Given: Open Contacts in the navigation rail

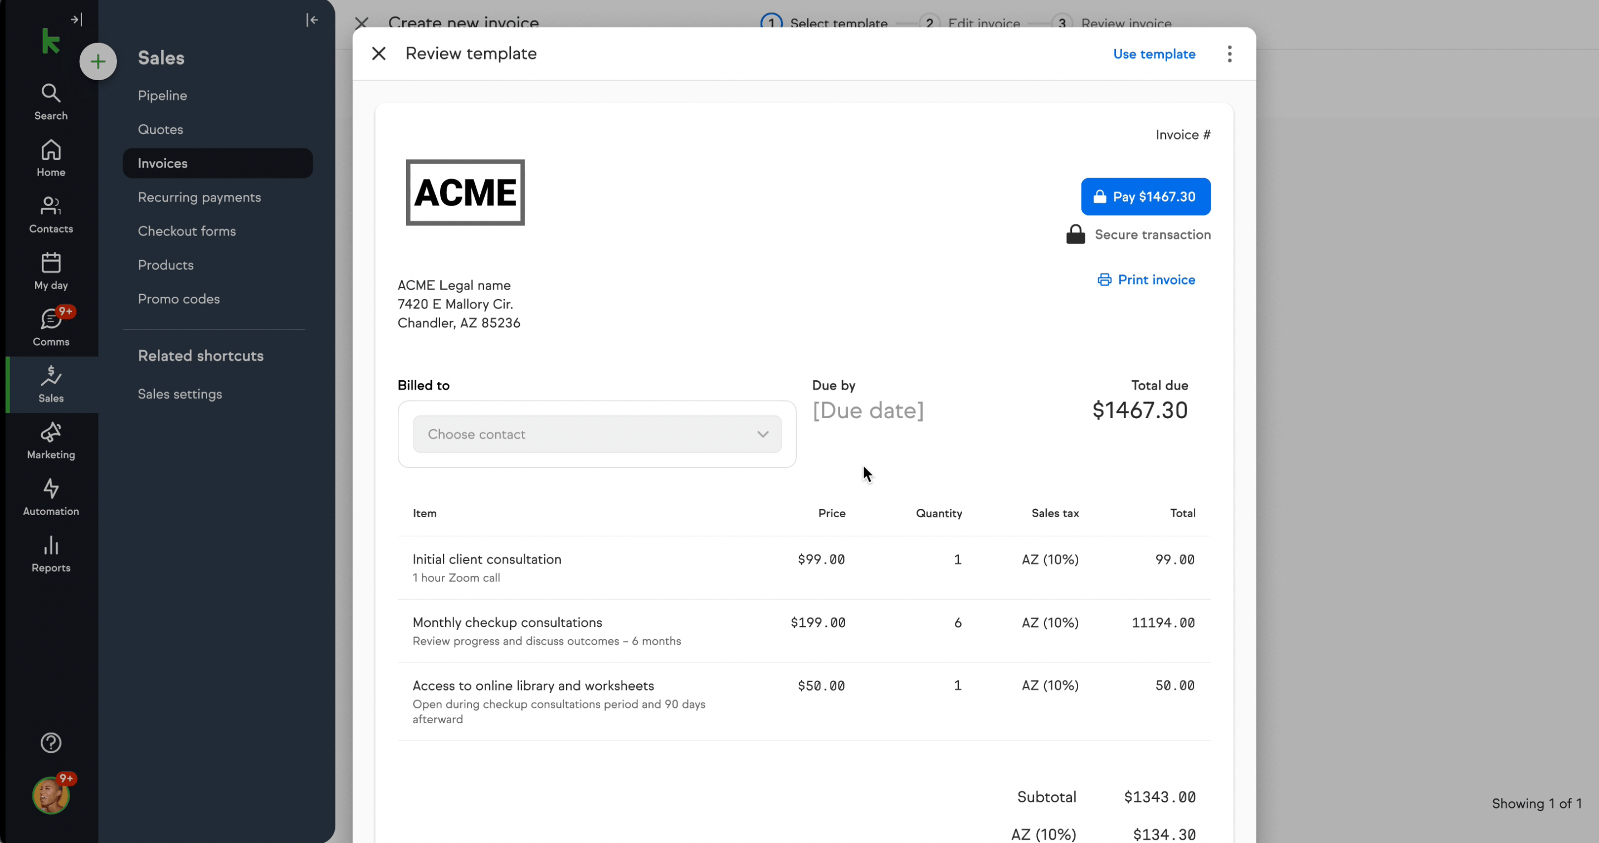Looking at the screenshot, I should [51, 215].
